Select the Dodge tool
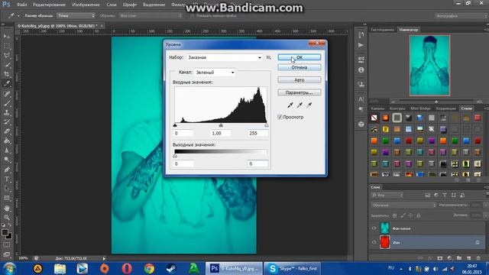489x275 pixels. [7, 160]
